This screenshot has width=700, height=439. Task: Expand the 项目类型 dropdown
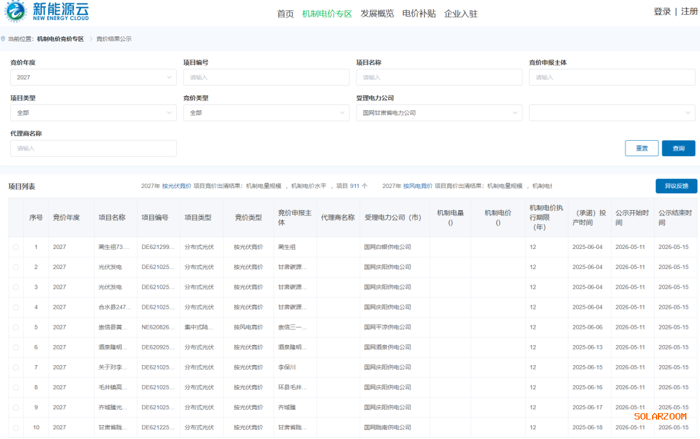tap(93, 113)
